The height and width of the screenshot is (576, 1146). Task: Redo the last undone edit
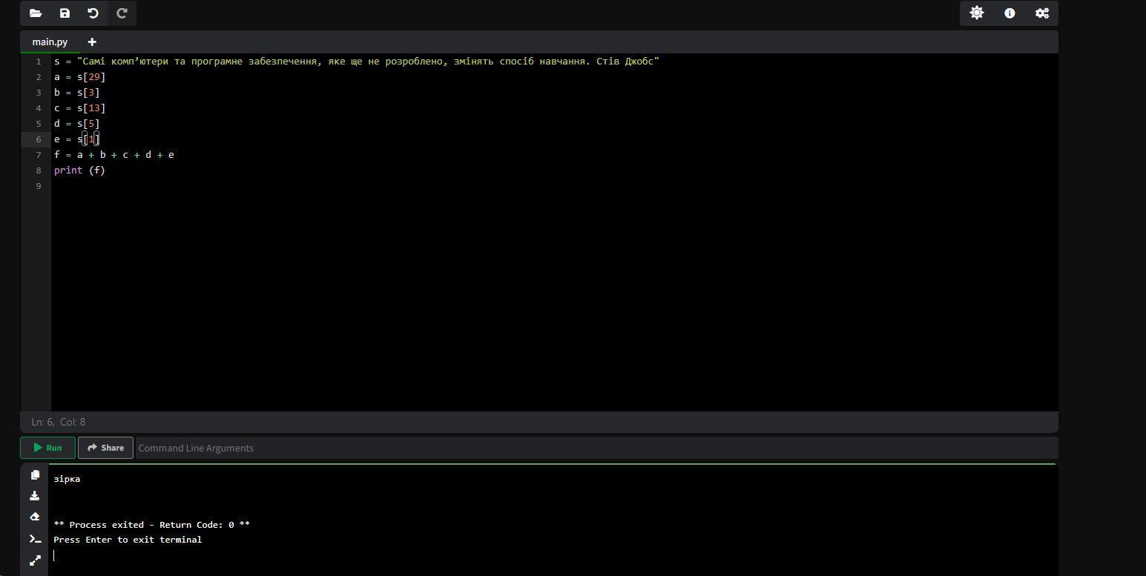(122, 13)
